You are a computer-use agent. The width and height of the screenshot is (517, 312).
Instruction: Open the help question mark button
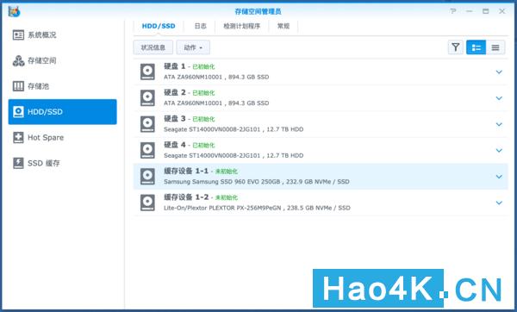(x=453, y=11)
